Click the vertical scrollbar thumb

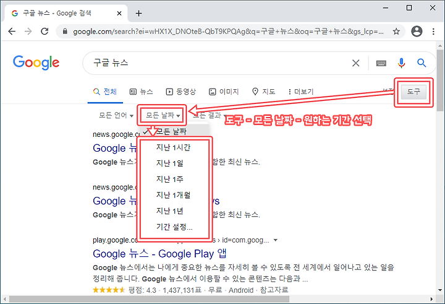point(440,80)
